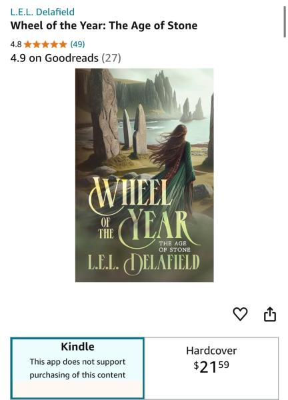Tap the share icon
288x400 pixels.
coord(269,314)
